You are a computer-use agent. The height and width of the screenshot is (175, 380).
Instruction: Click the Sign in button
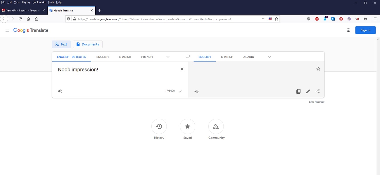365,30
